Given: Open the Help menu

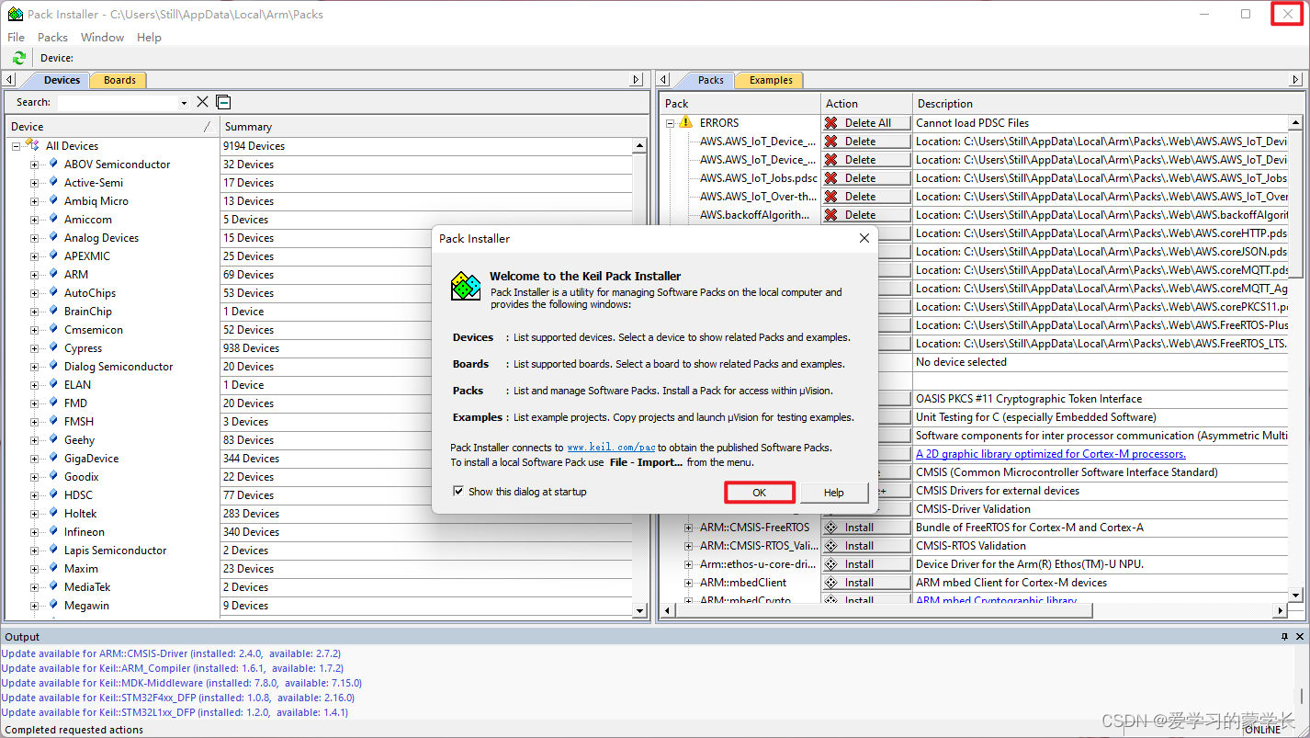Looking at the screenshot, I should pyautogui.click(x=149, y=37).
